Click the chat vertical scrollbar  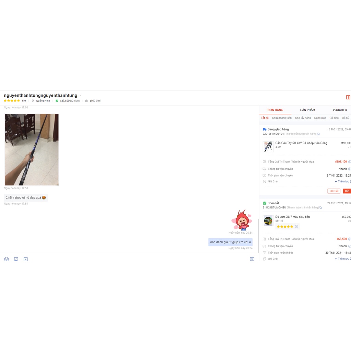coord(258,235)
